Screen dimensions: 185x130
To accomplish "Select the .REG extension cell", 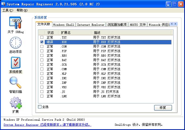I will click(64, 56).
